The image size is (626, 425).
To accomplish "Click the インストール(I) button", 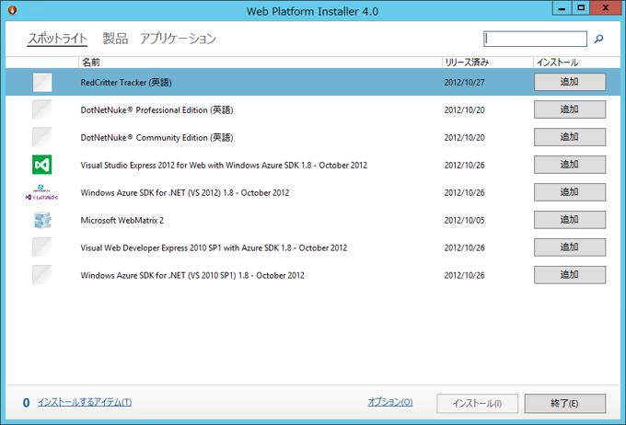I will pyautogui.click(x=477, y=404).
